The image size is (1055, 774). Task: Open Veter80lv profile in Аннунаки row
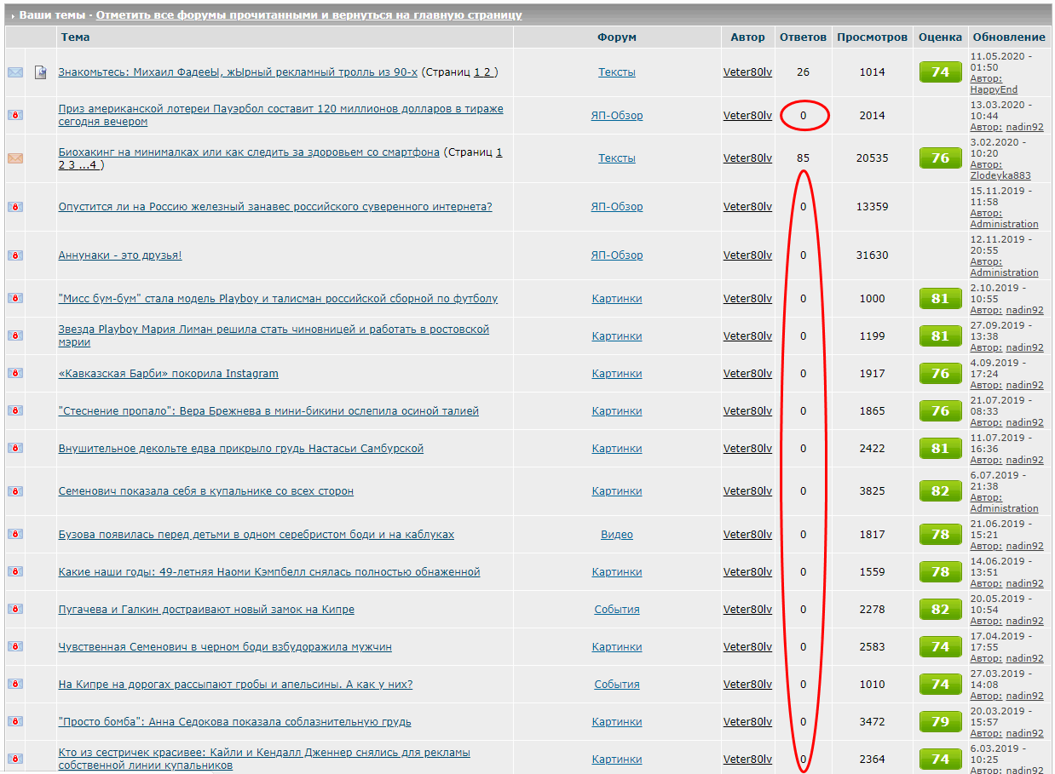tap(747, 255)
